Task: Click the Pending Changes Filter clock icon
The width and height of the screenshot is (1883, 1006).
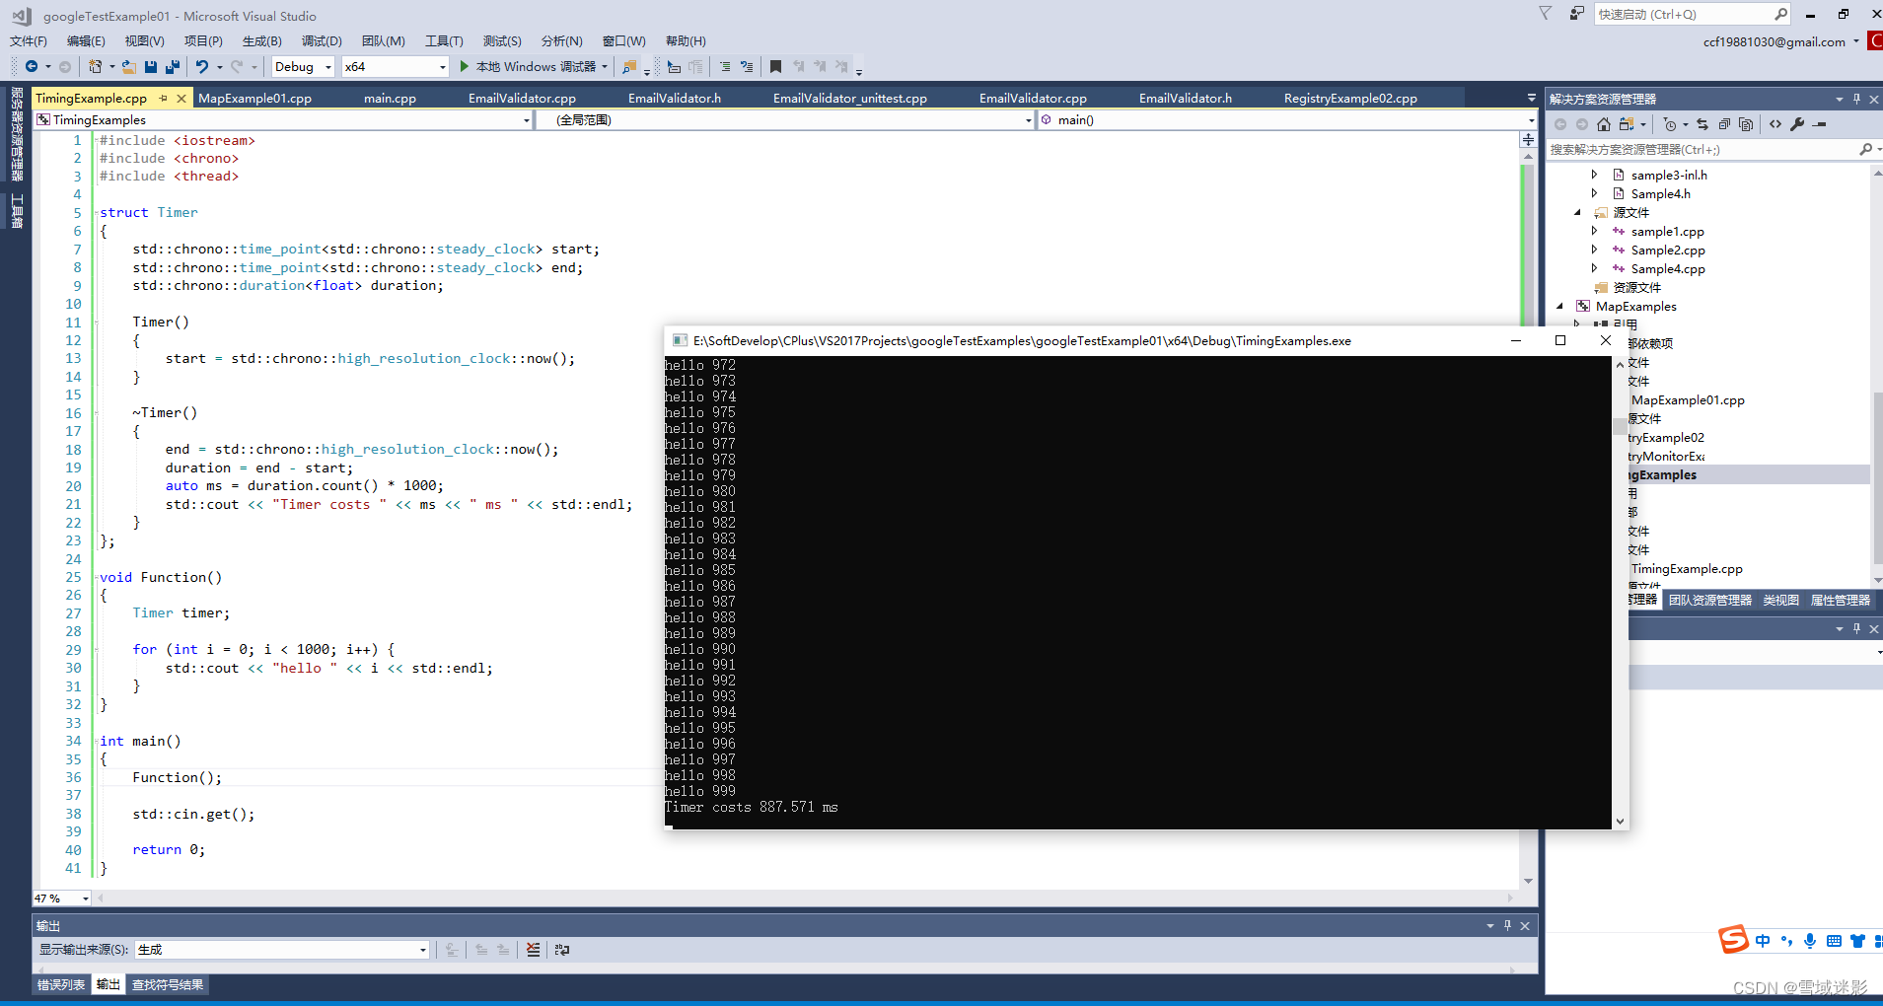Action: tap(1669, 124)
